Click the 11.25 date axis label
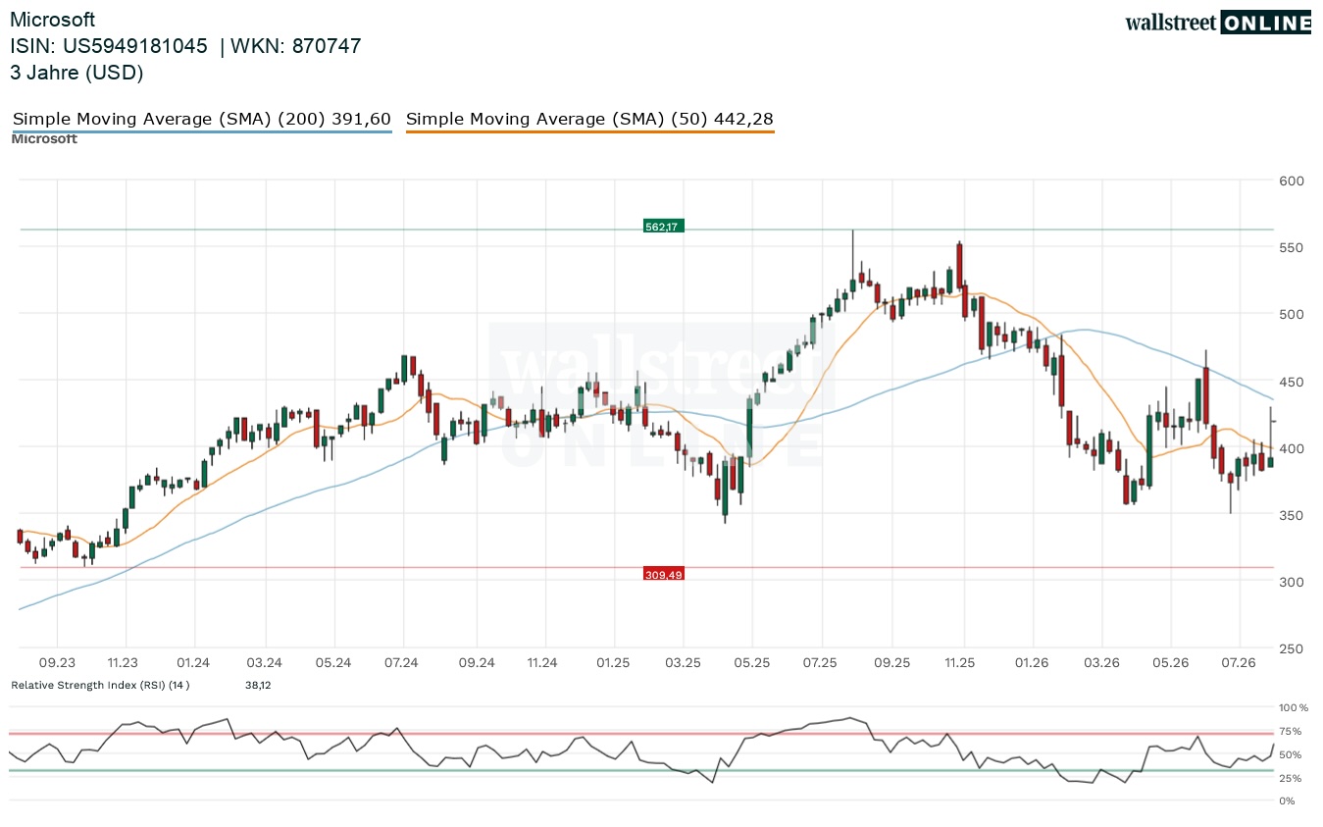Image resolution: width=1323 pixels, height=827 pixels. (x=960, y=663)
